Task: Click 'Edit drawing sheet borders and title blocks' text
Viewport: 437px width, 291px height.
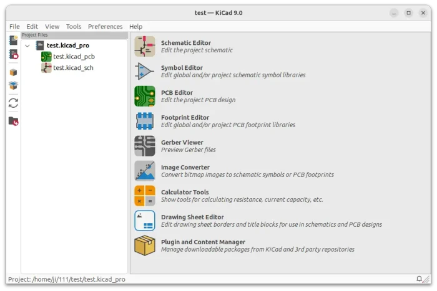Action: (272, 224)
